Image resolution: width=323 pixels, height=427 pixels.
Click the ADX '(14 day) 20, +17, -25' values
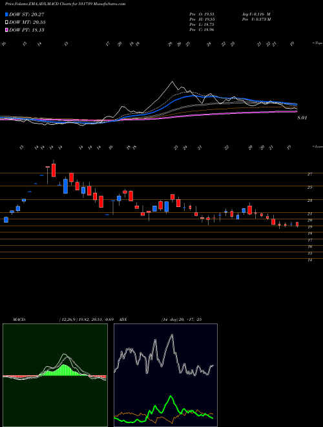(181, 319)
